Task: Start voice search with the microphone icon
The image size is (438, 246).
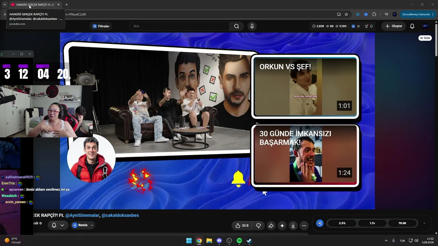Action: point(252,26)
